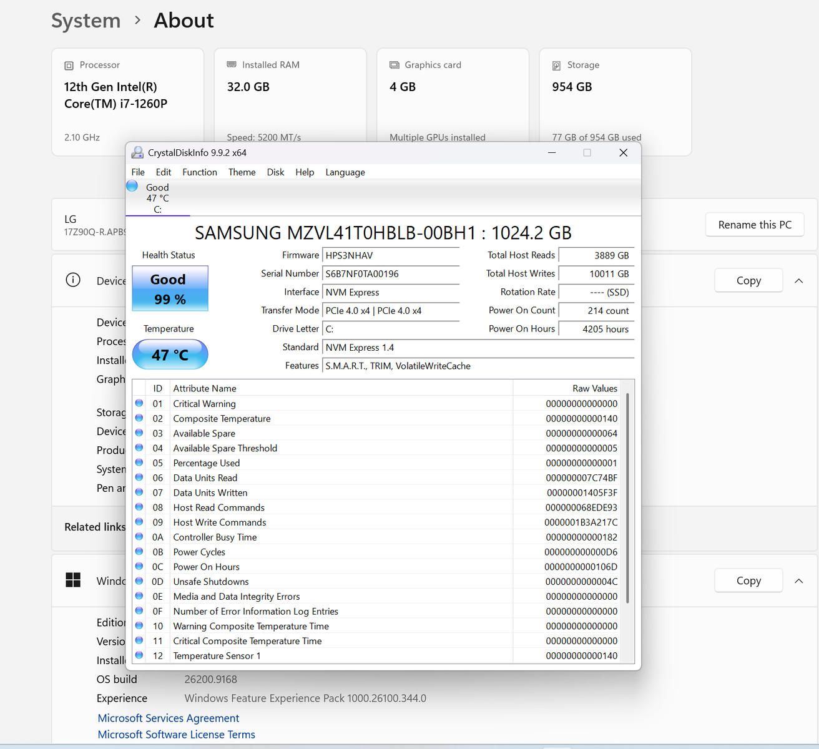Select the C: drive tab showing Good 47 °C
This screenshot has width=819, height=749.
point(157,198)
